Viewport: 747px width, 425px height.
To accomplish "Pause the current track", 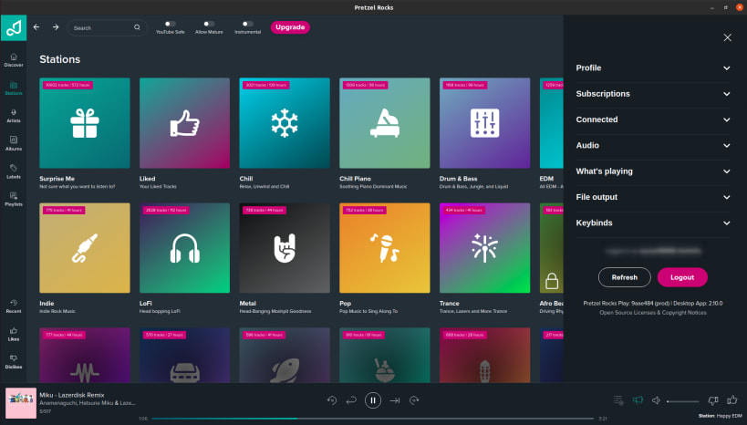I will 373,400.
